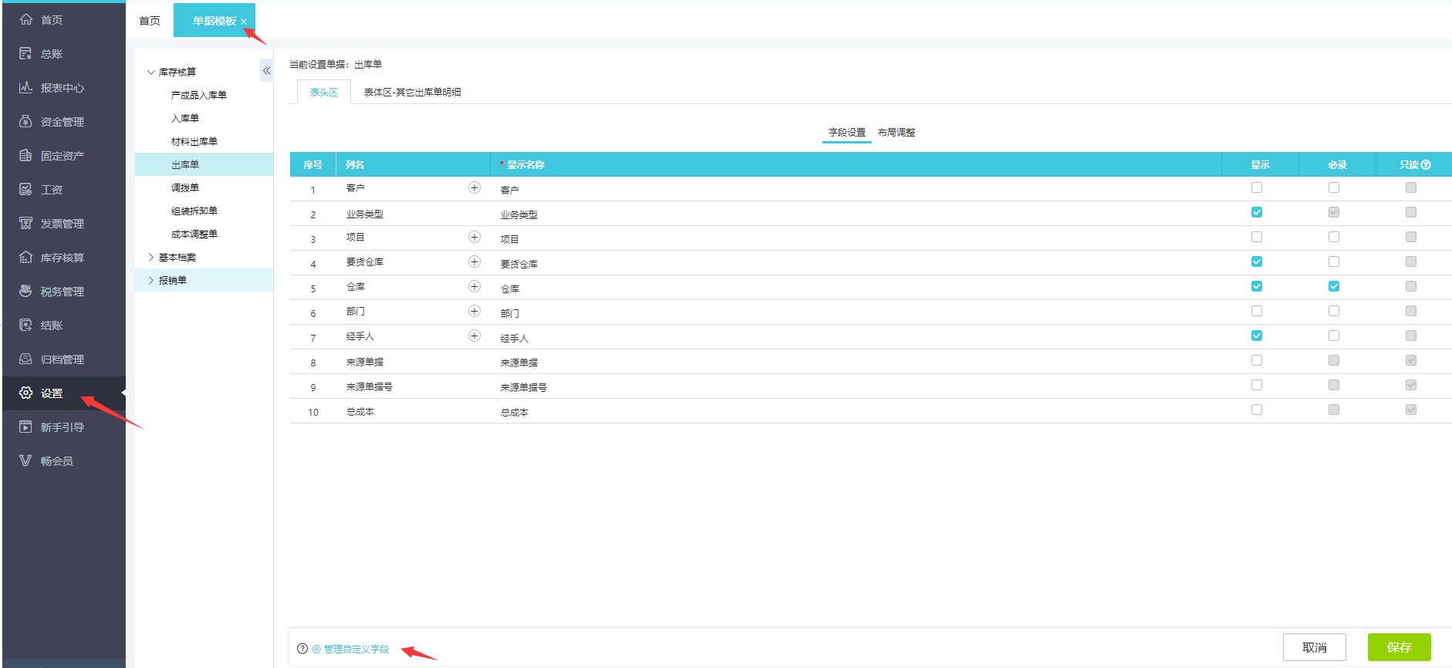Click the 来源单据号 column name cell
Screen dimensions: 1452x668
pyautogui.click(x=413, y=386)
